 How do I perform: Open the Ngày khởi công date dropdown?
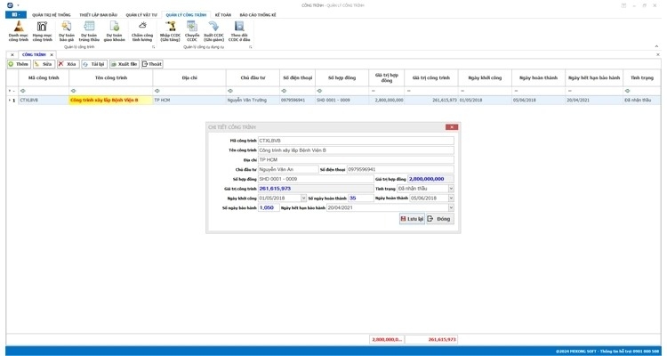(x=303, y=198)
